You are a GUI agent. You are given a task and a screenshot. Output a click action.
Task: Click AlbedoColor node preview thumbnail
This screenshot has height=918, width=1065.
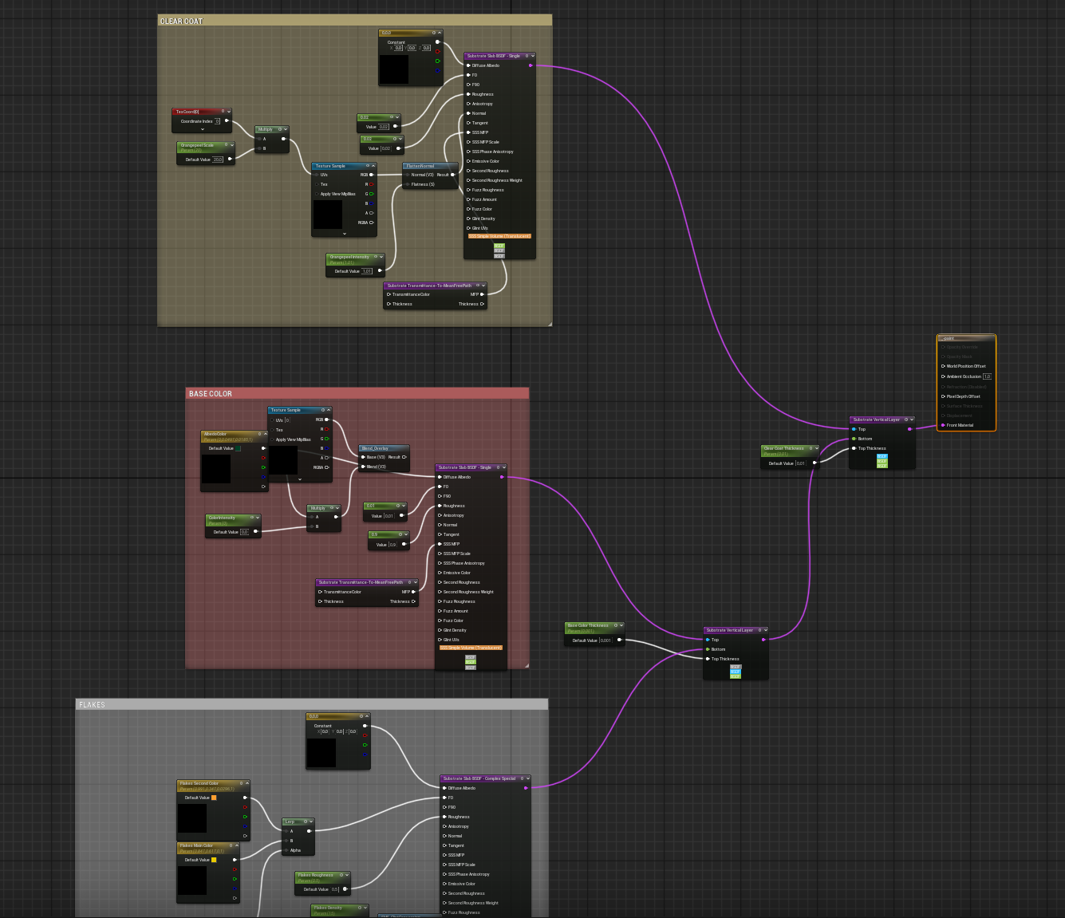point(216,469)
